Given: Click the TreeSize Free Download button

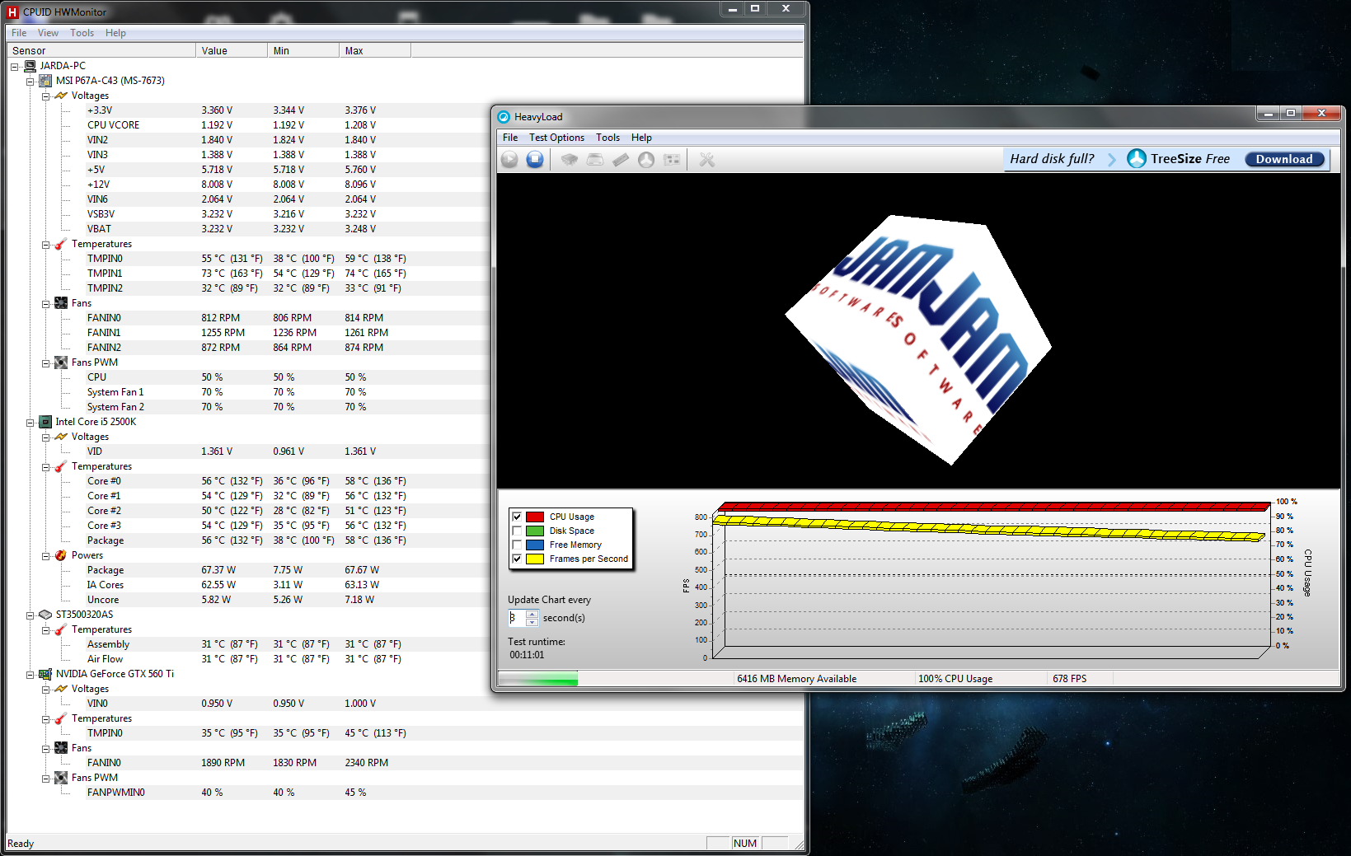Looking at the screenshot, I should (x=1283, y=159).
